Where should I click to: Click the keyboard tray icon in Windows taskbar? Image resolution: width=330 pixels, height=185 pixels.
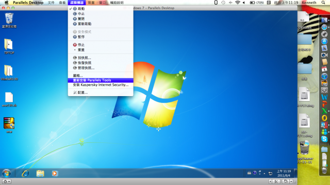(x=249, y=173)
